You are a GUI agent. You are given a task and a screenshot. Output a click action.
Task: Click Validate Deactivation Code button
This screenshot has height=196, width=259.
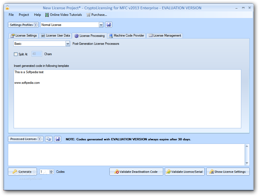coord(136,172)
